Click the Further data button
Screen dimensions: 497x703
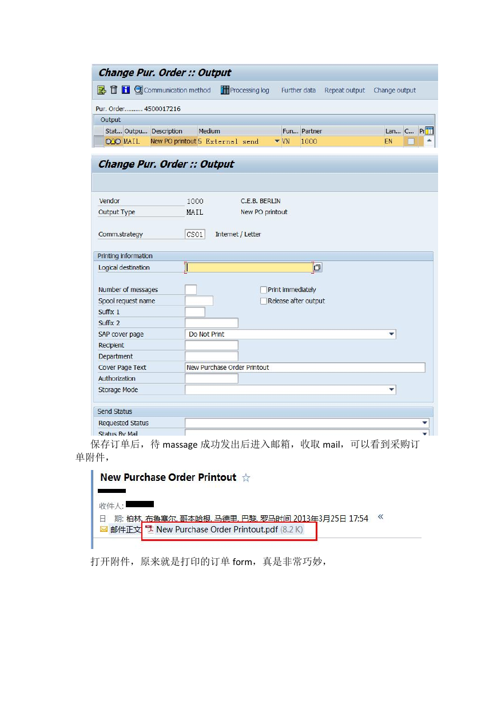click(299, 90)
